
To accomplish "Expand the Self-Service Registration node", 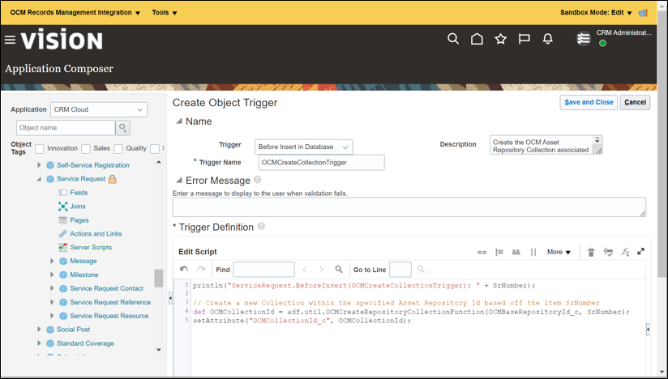I will point(39,165).
